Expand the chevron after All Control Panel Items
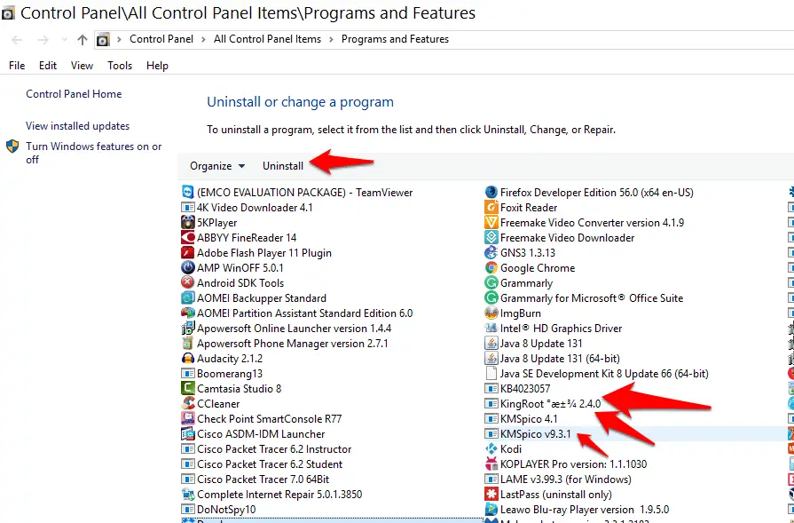Screen dimensions: 794x523 point(331,40)
